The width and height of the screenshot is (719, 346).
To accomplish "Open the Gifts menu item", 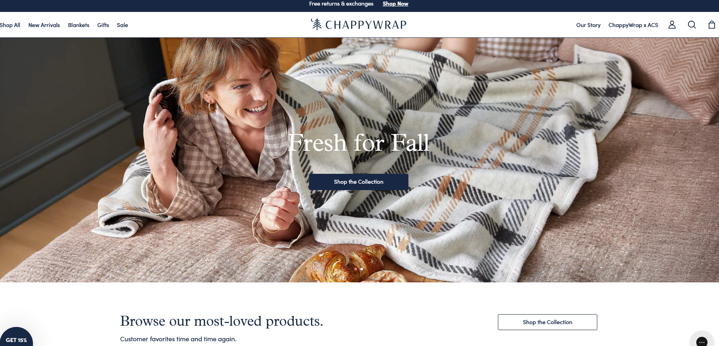I will [103, 25].
